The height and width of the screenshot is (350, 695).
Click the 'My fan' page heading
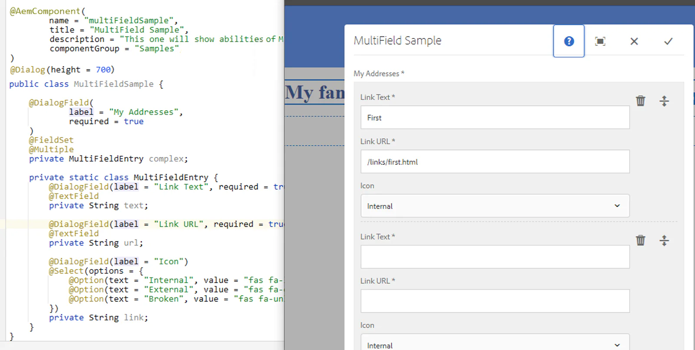[315, 92]
